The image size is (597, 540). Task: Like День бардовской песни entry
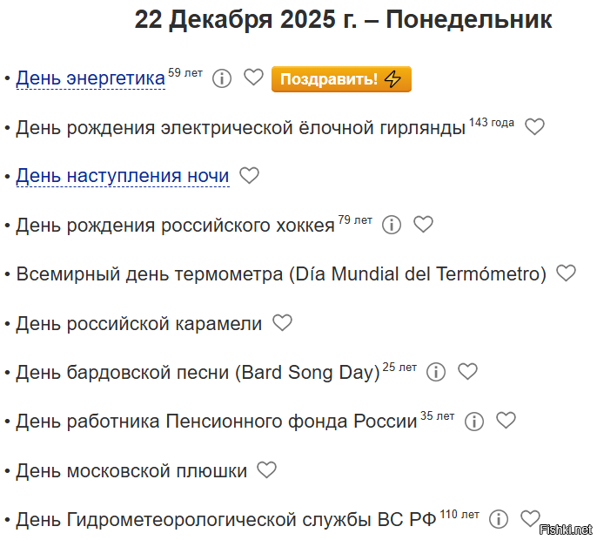pyautogui.click(x=467, y=372)
